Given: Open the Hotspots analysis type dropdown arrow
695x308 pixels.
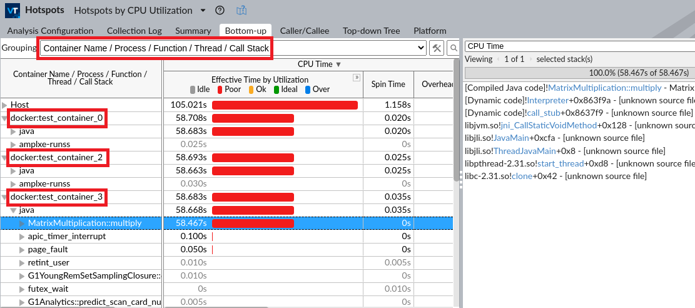Looking at the screenshot, I should [203, 10].
